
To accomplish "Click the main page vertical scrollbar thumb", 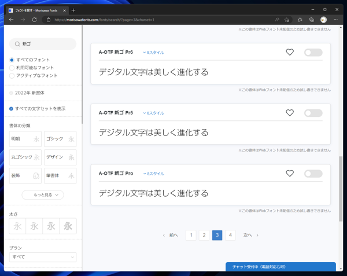I will point(341,189).
